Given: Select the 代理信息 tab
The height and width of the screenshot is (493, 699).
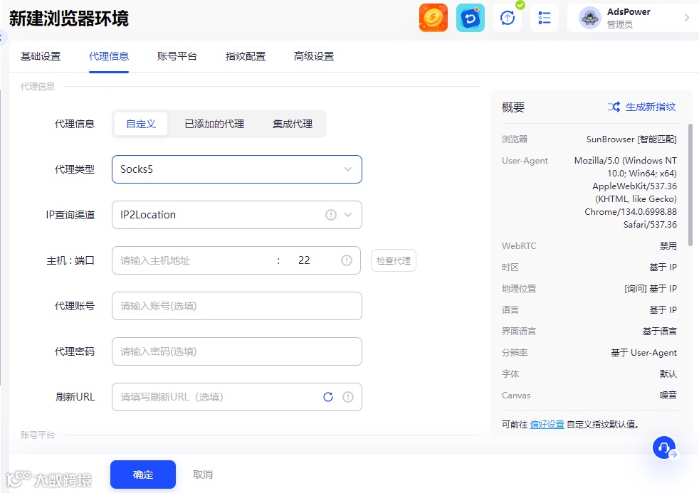Looking at the screenshot, I should coord(109,56).
